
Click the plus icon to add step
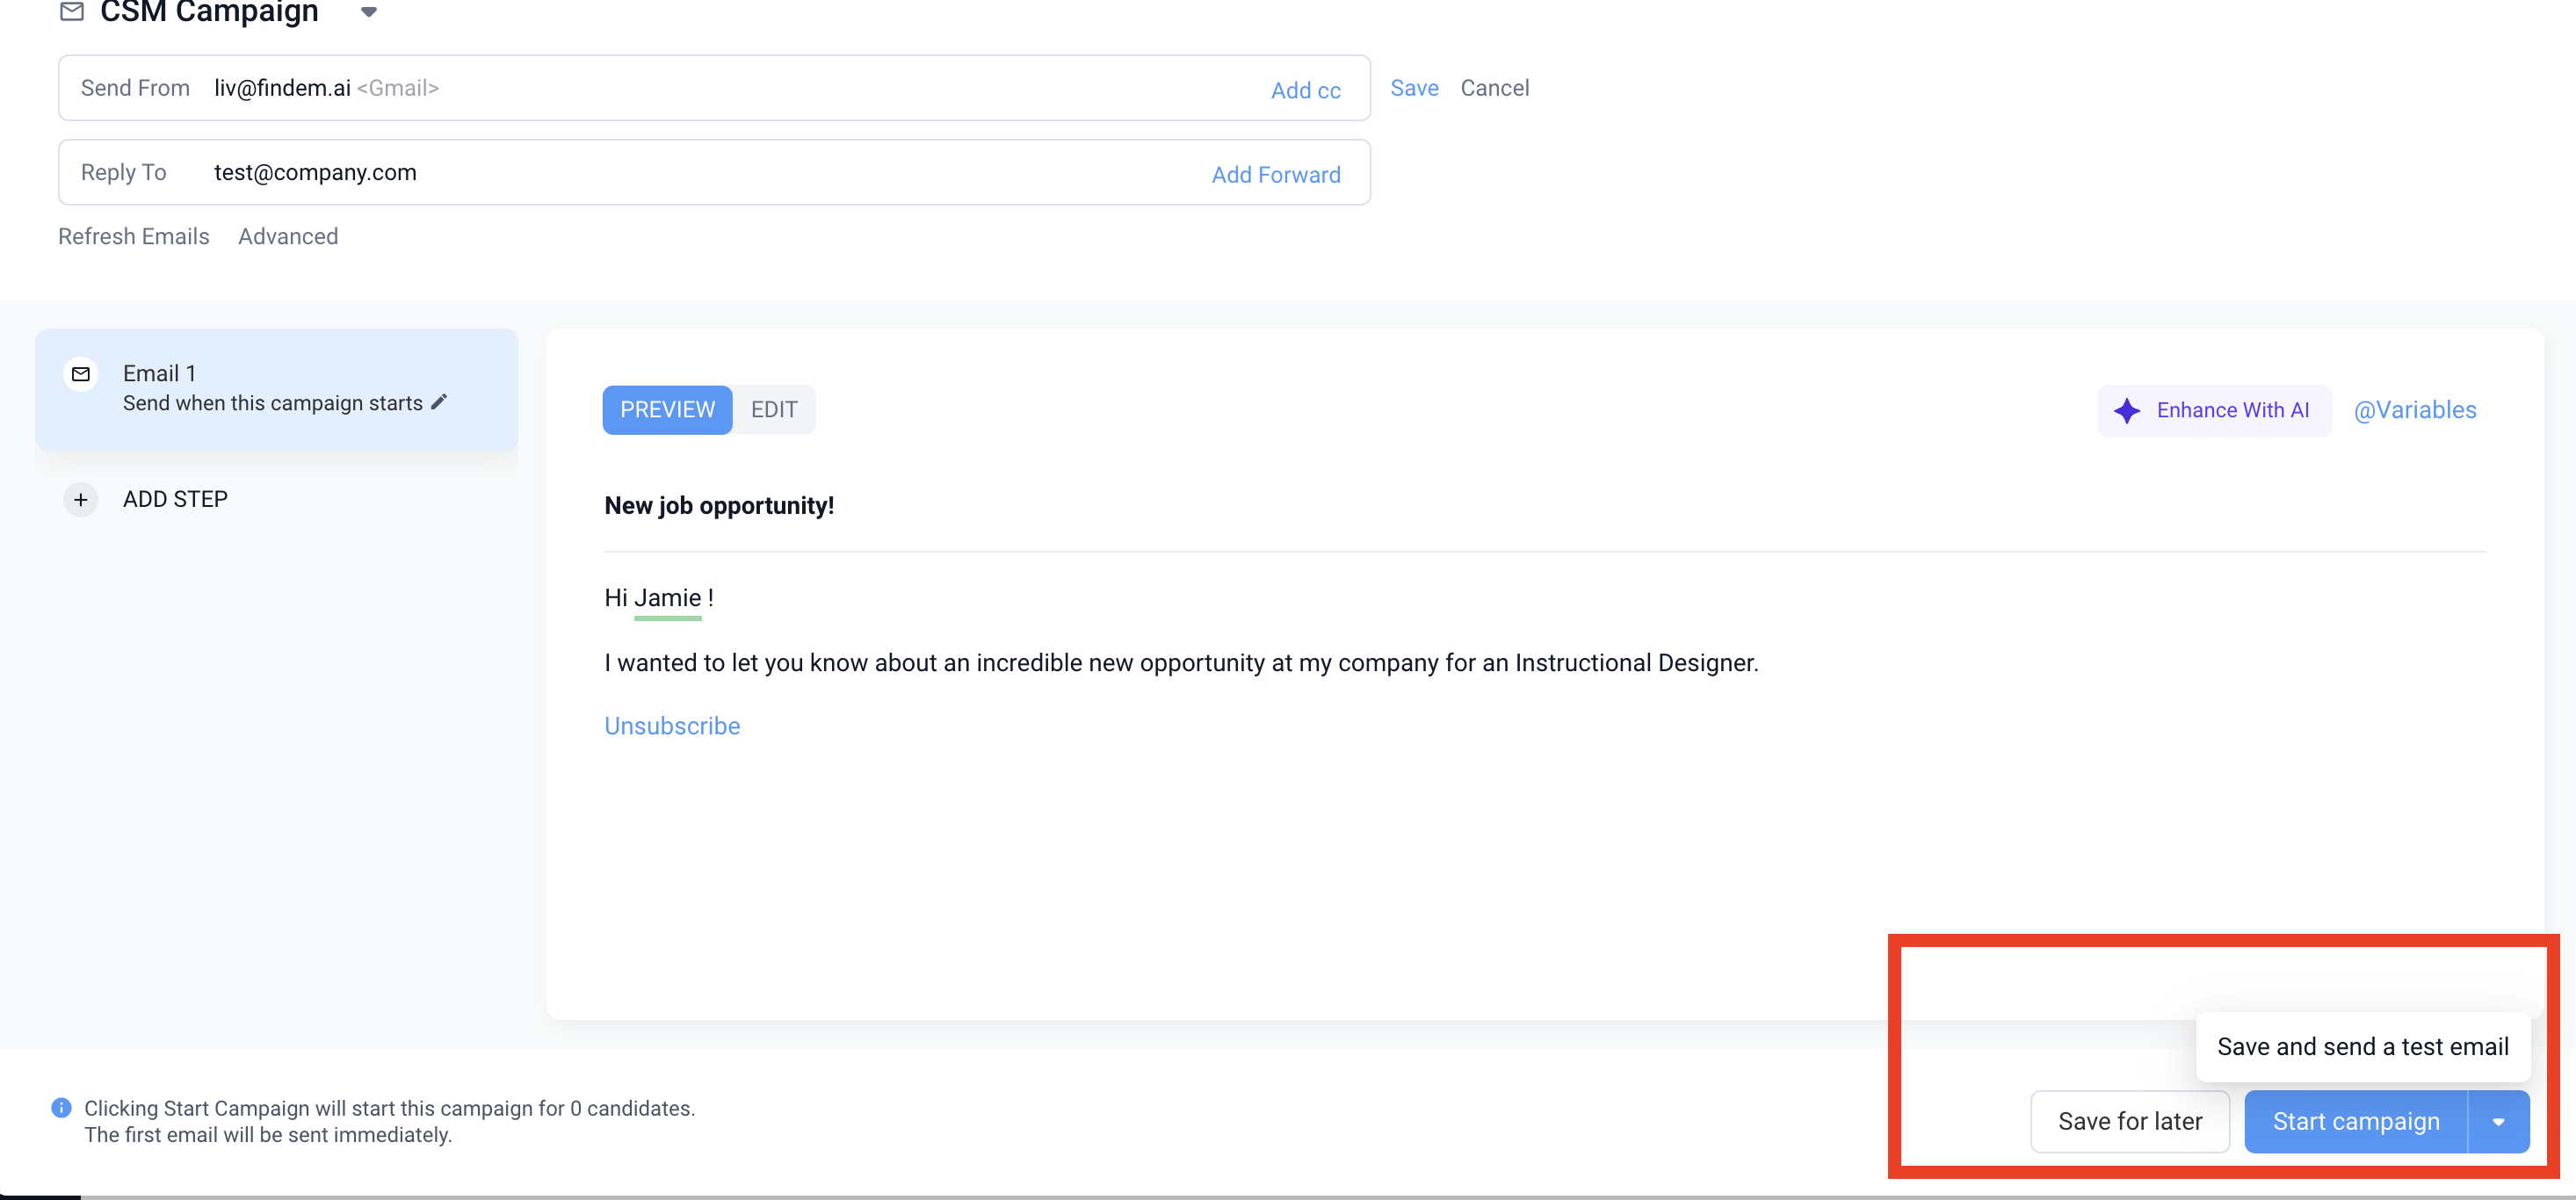(x=81, y=499)
